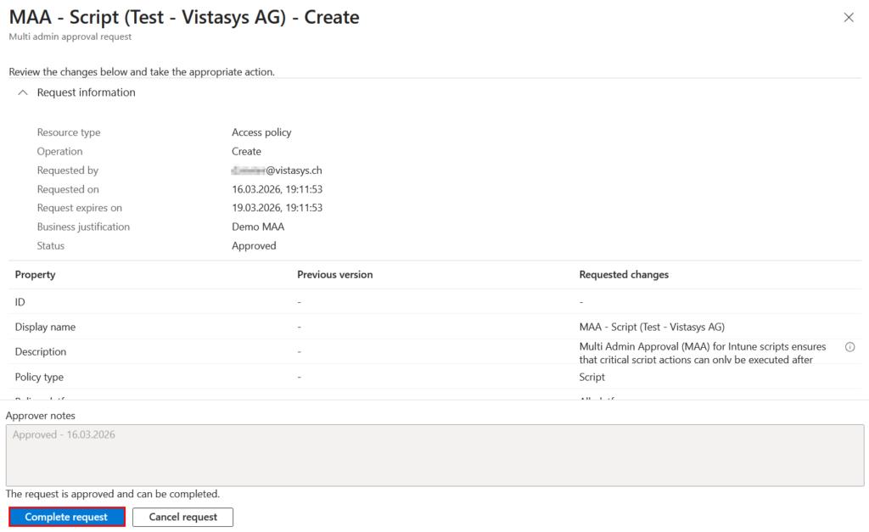Image resolution: width=869 pixels, height=532 pixels.
Task: Click the Complete request button
Action: coord(66,516)
